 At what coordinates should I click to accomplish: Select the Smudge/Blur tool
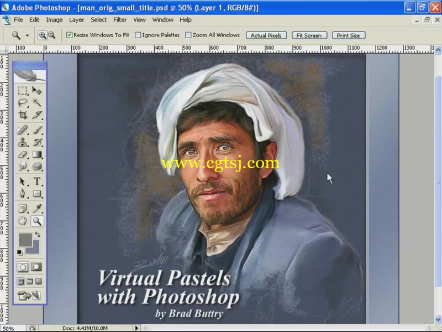23,167
